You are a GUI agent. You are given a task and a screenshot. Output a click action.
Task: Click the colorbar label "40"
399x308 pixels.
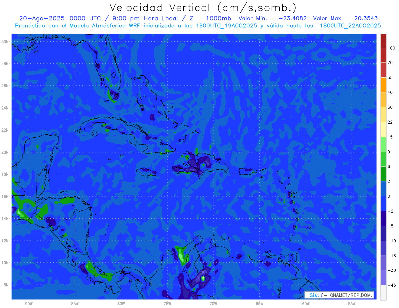coord(390,92)
